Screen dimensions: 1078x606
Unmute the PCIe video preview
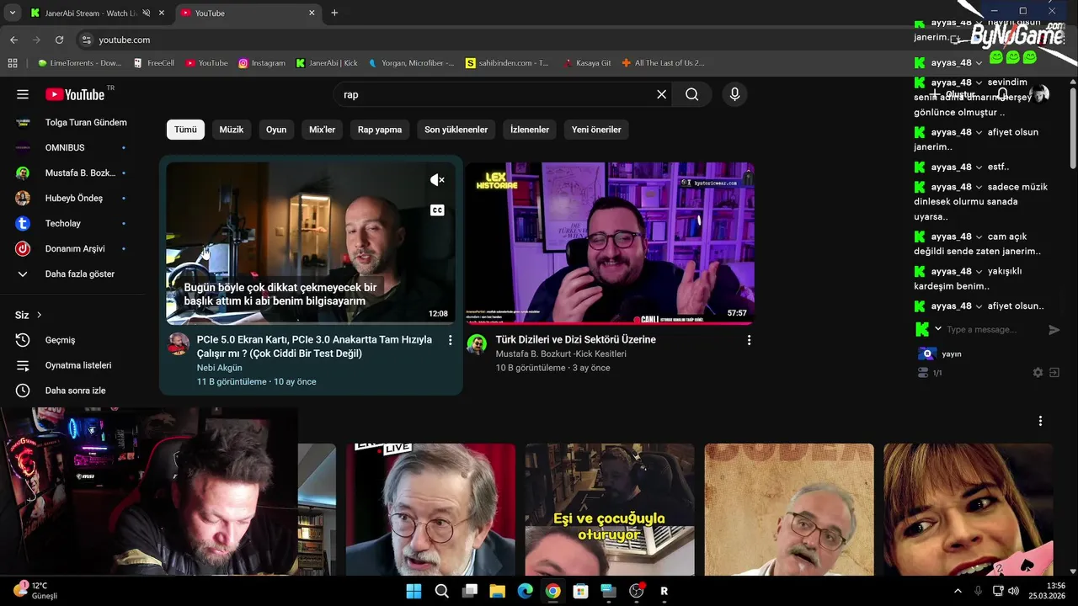tap(437, 180)
